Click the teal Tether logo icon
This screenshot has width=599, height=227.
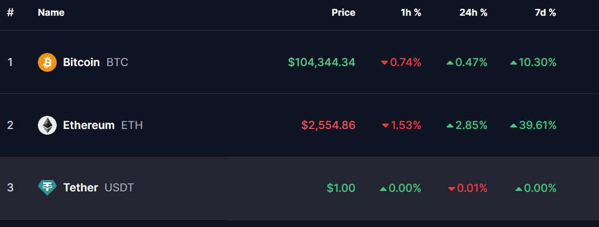[47, 188]
